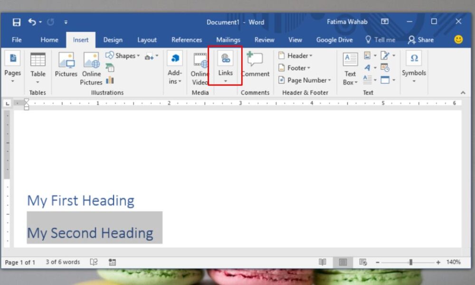Toggle Web Layout view
The width and height of the screenshot is (475, 285).
coord(363,263)
